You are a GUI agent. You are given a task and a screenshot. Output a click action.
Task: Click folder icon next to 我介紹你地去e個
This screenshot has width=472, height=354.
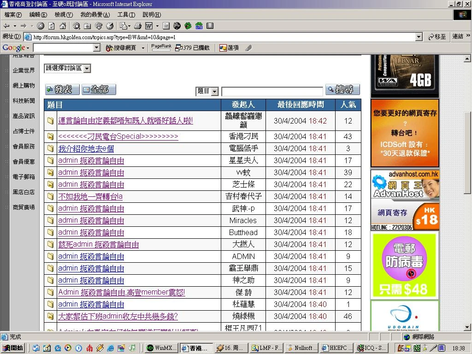[x=51, y=148]
